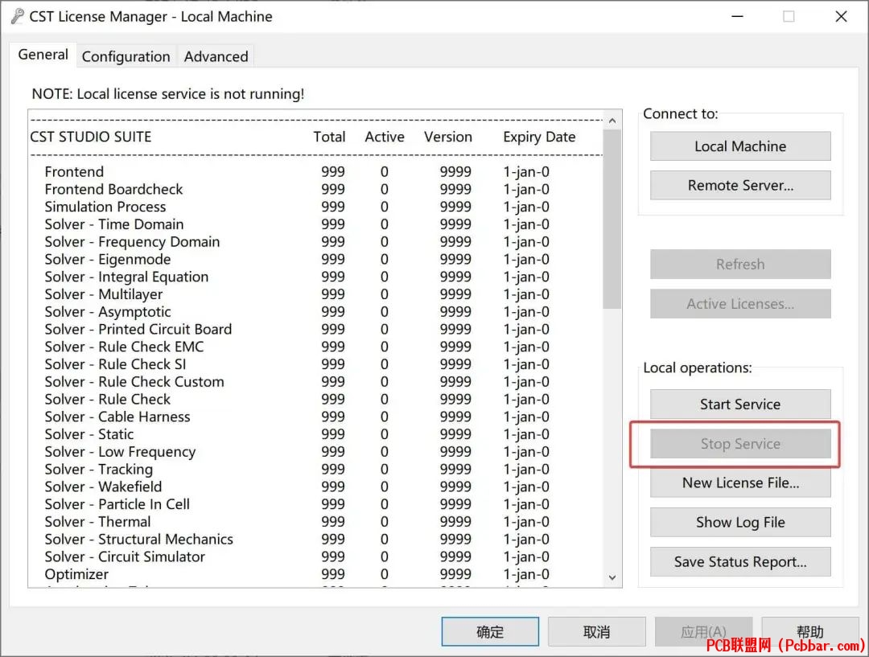Click the CST License Manager key icon
The image size is (869, 657).
17,17
